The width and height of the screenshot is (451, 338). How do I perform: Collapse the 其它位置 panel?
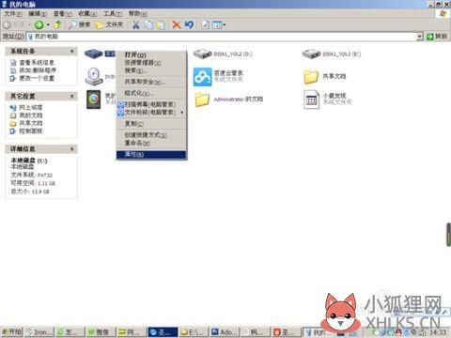pyautogui.click(x=71, y=96)
